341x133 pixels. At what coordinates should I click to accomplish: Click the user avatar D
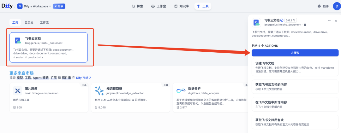[337, 6]
